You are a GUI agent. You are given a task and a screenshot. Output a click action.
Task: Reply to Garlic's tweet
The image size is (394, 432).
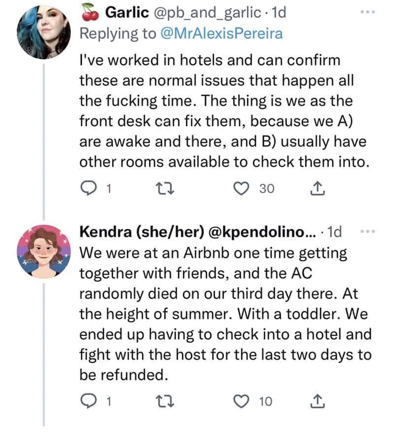[x=87, y=188]
